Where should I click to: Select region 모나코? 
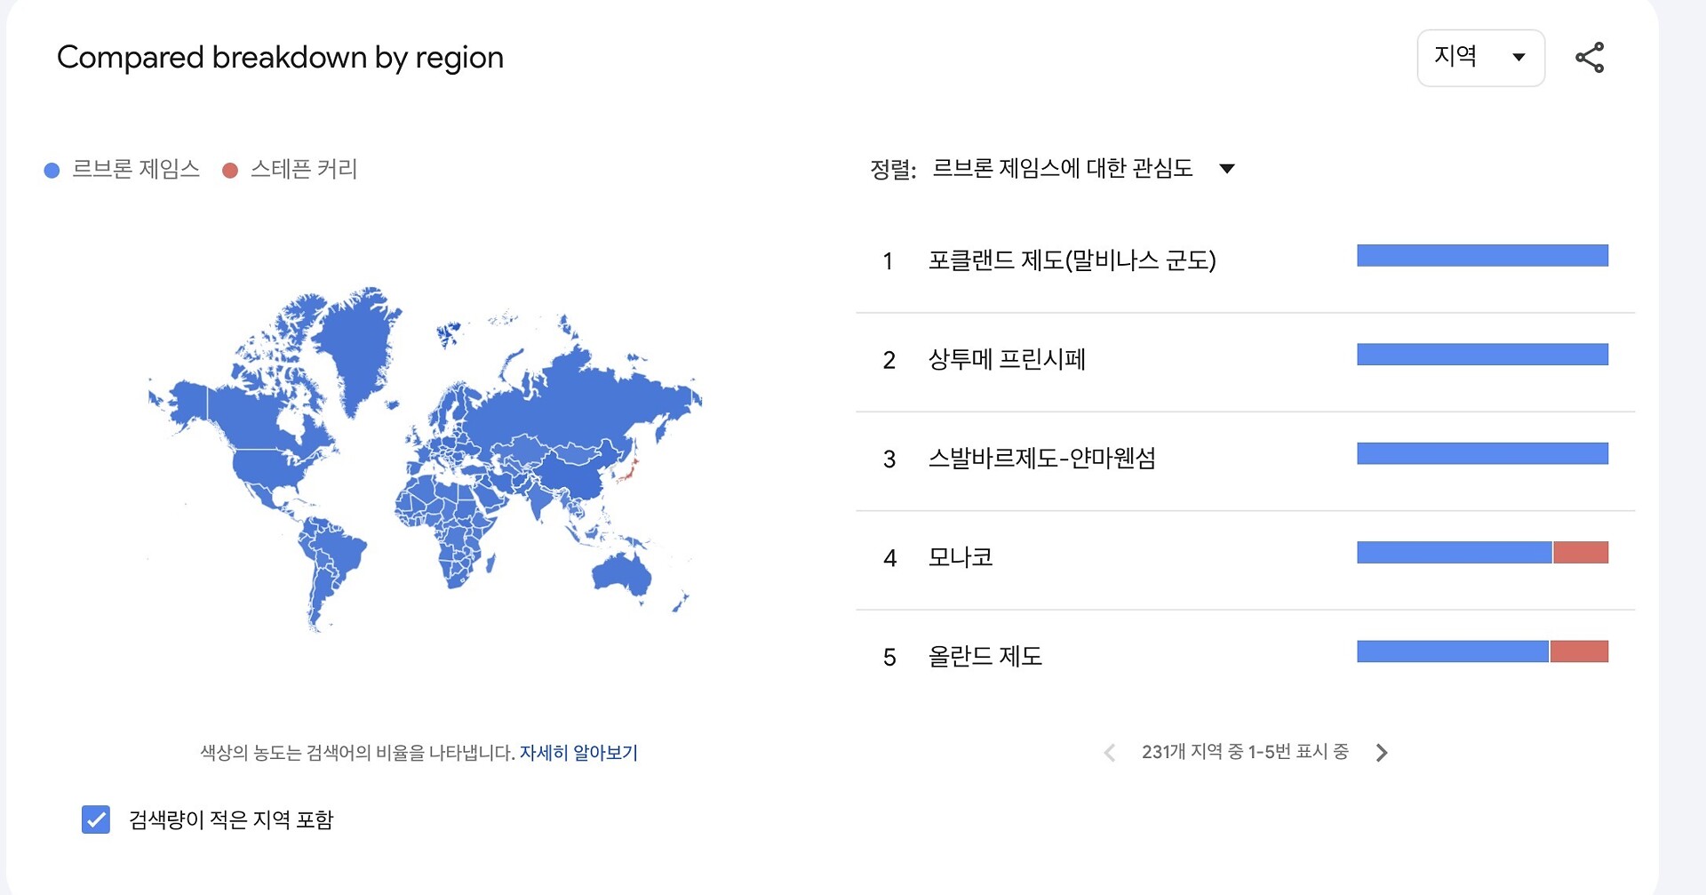[x=961, y=557]
